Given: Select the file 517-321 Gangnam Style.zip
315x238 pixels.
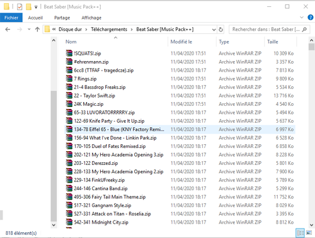Looking at the screenshot, I should 103,205.
